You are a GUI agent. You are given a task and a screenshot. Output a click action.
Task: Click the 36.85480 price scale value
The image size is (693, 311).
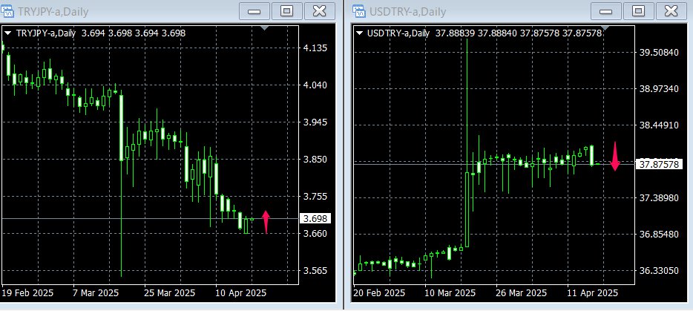coord(659,234)
